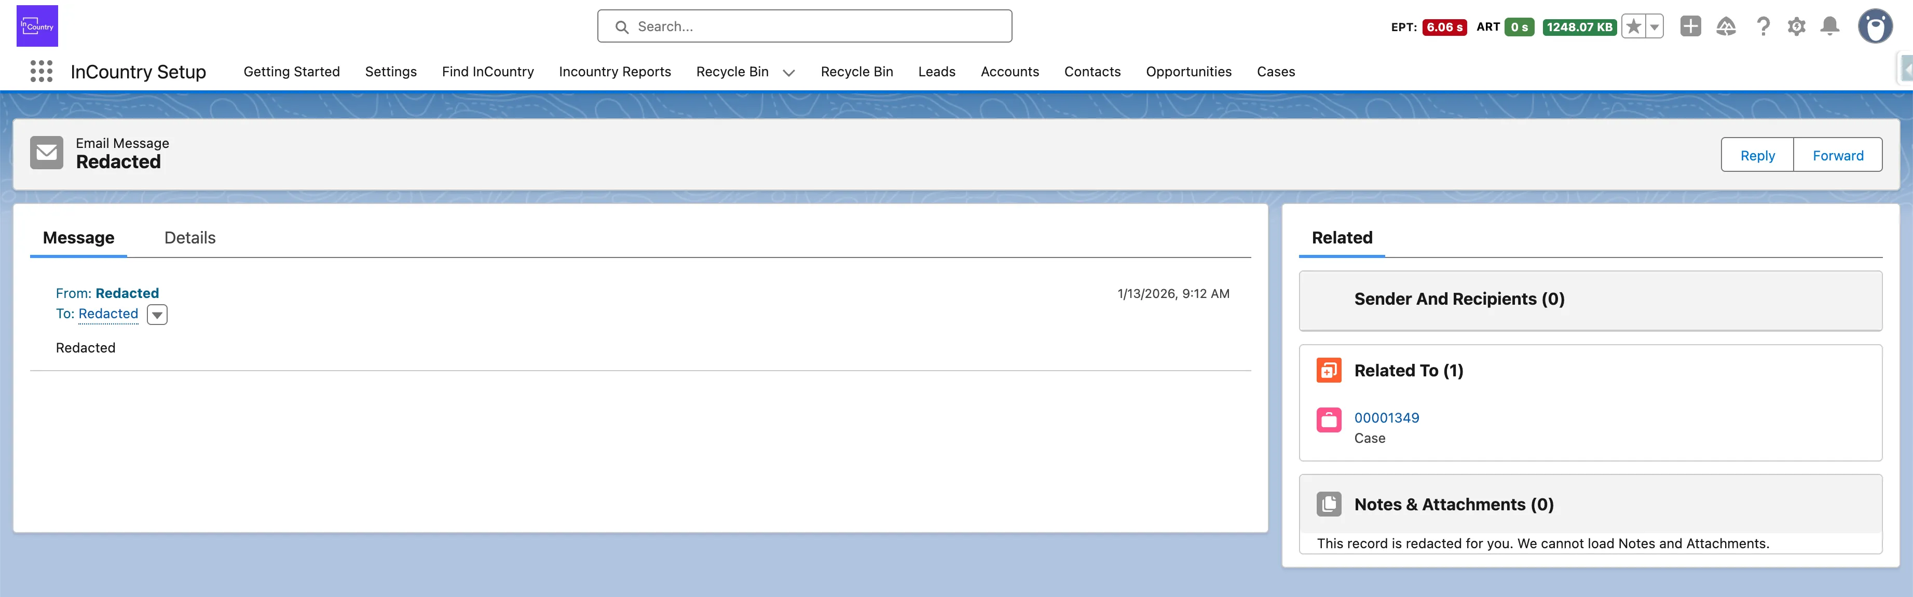Click the Reply button
The image size is (1913, 597).
pyautogui.click(x=1756, y=155)
